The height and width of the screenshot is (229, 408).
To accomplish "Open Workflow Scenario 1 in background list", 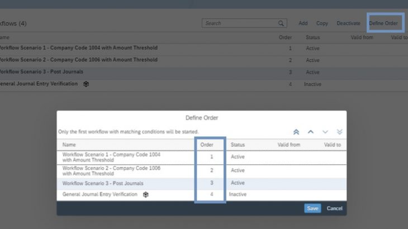I will pyautogui.click(x=78, y=48).
